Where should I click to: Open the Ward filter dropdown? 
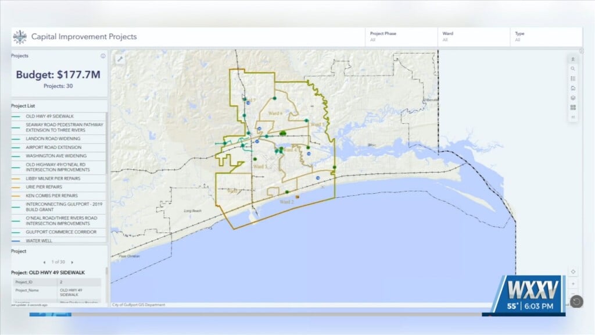tap(473, 37)
